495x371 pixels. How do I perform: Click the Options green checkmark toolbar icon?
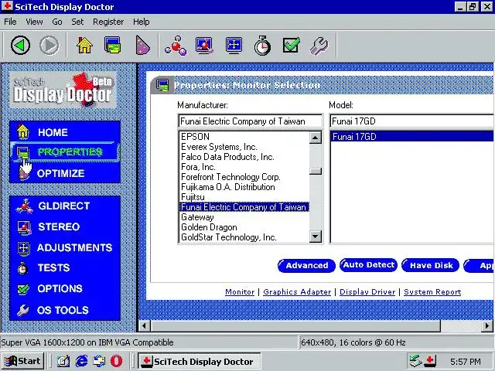click(291, 46)
